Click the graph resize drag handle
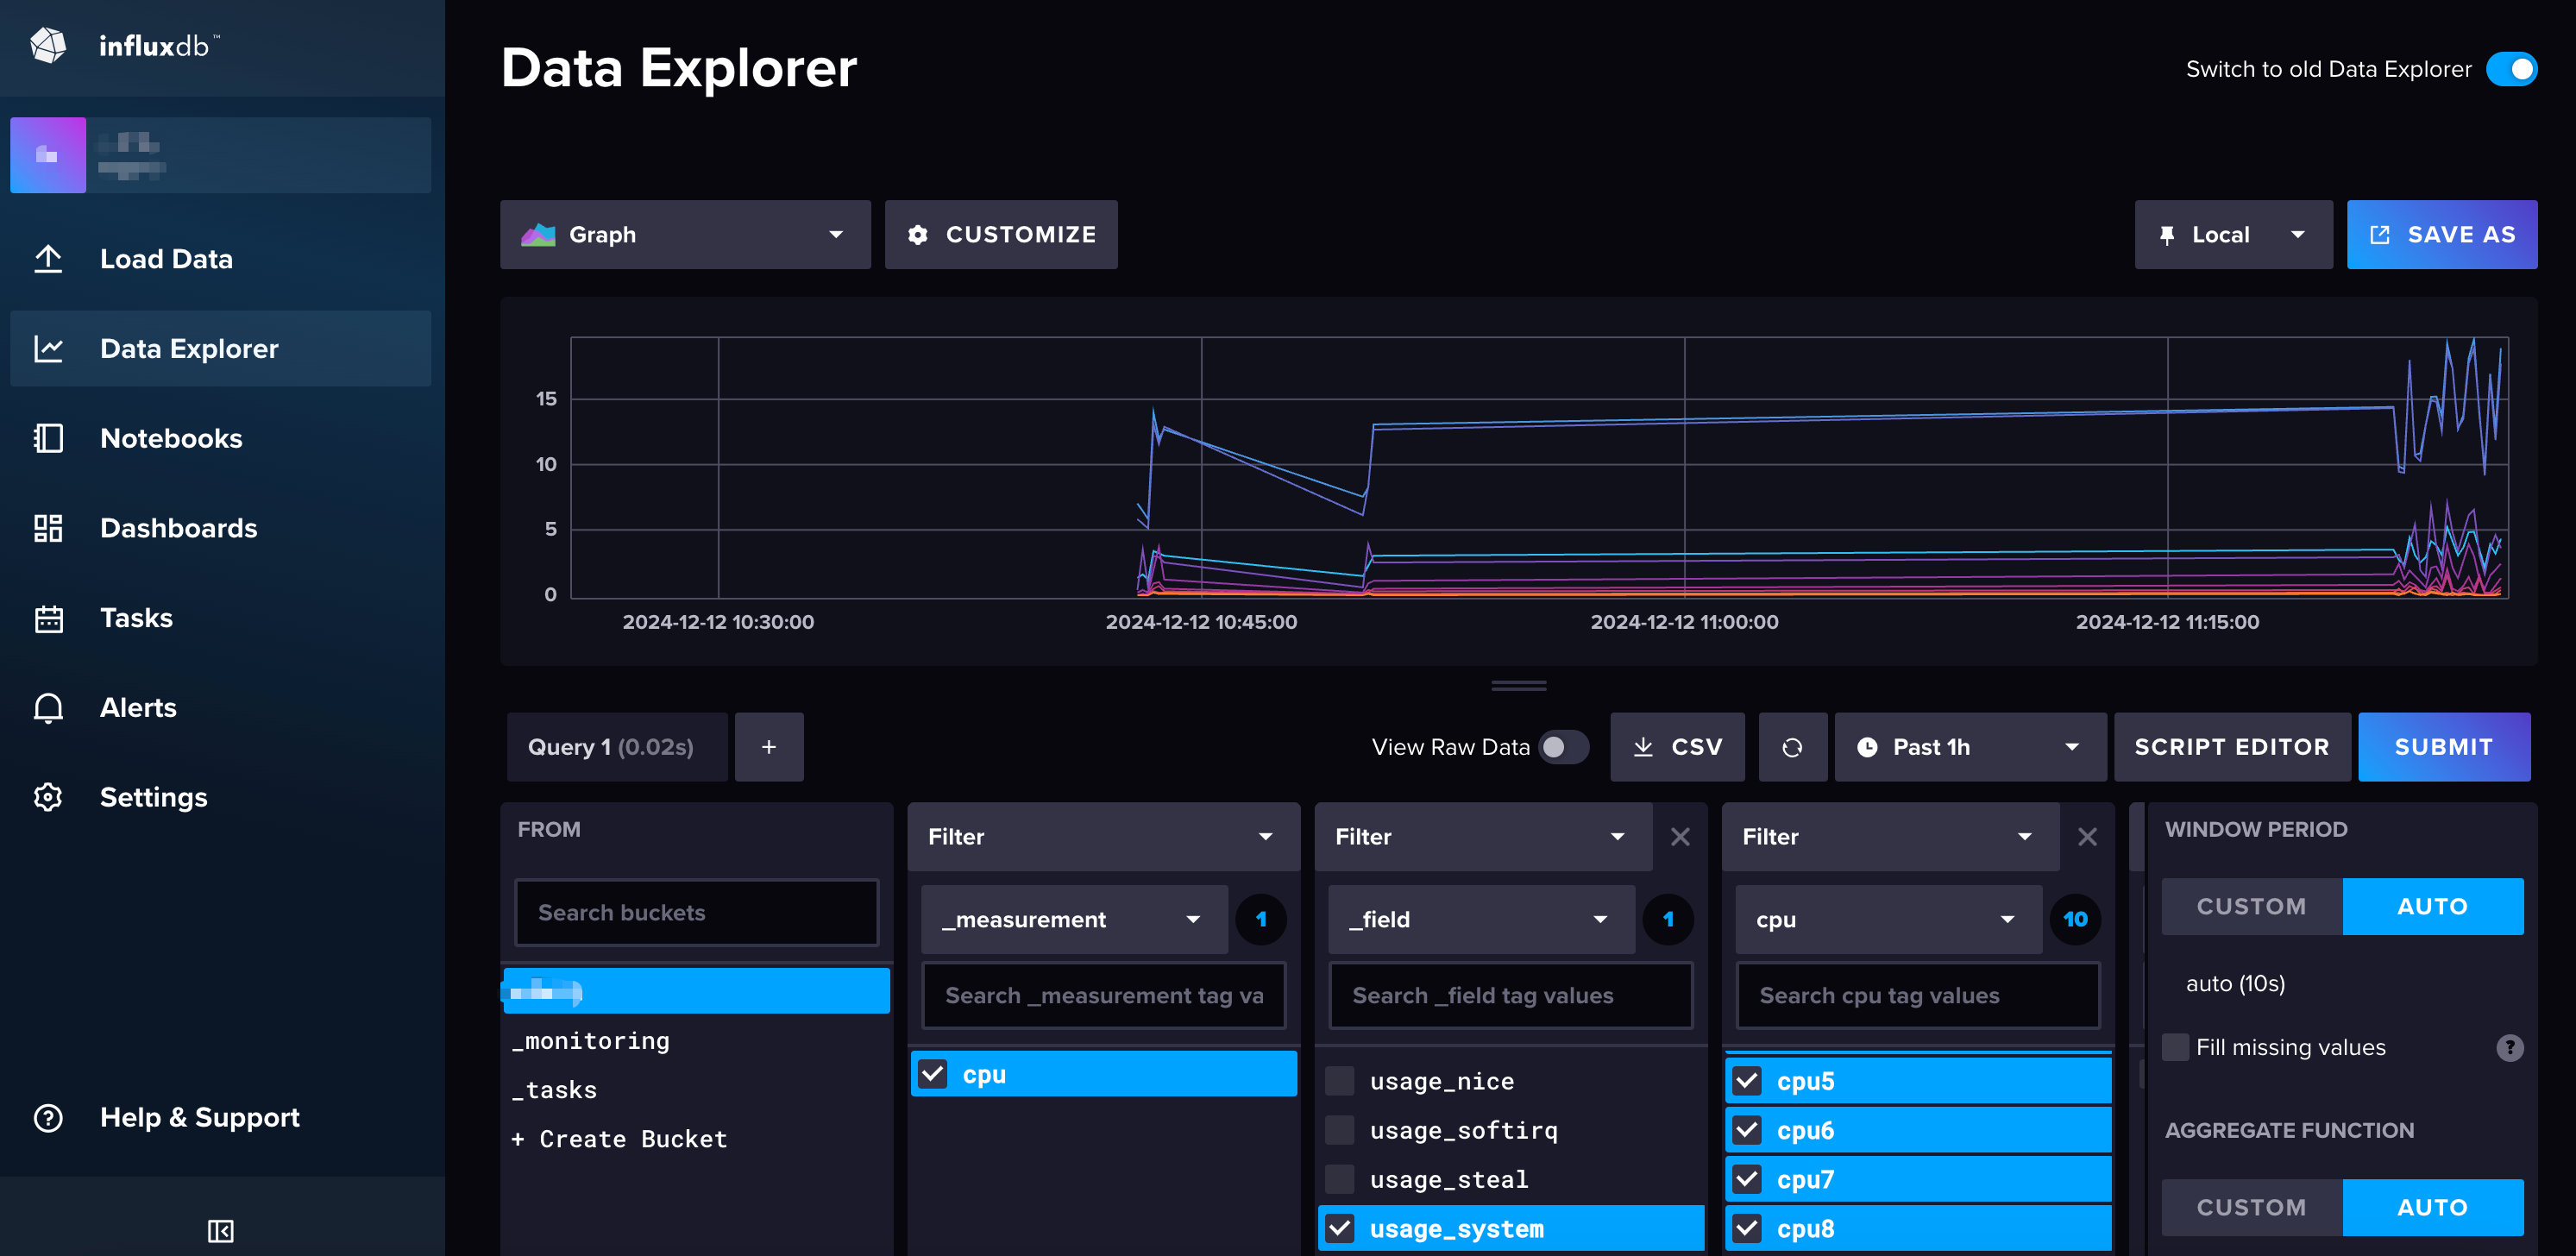This screenshot has width=2576, height=1256. tap(1518, 686)
